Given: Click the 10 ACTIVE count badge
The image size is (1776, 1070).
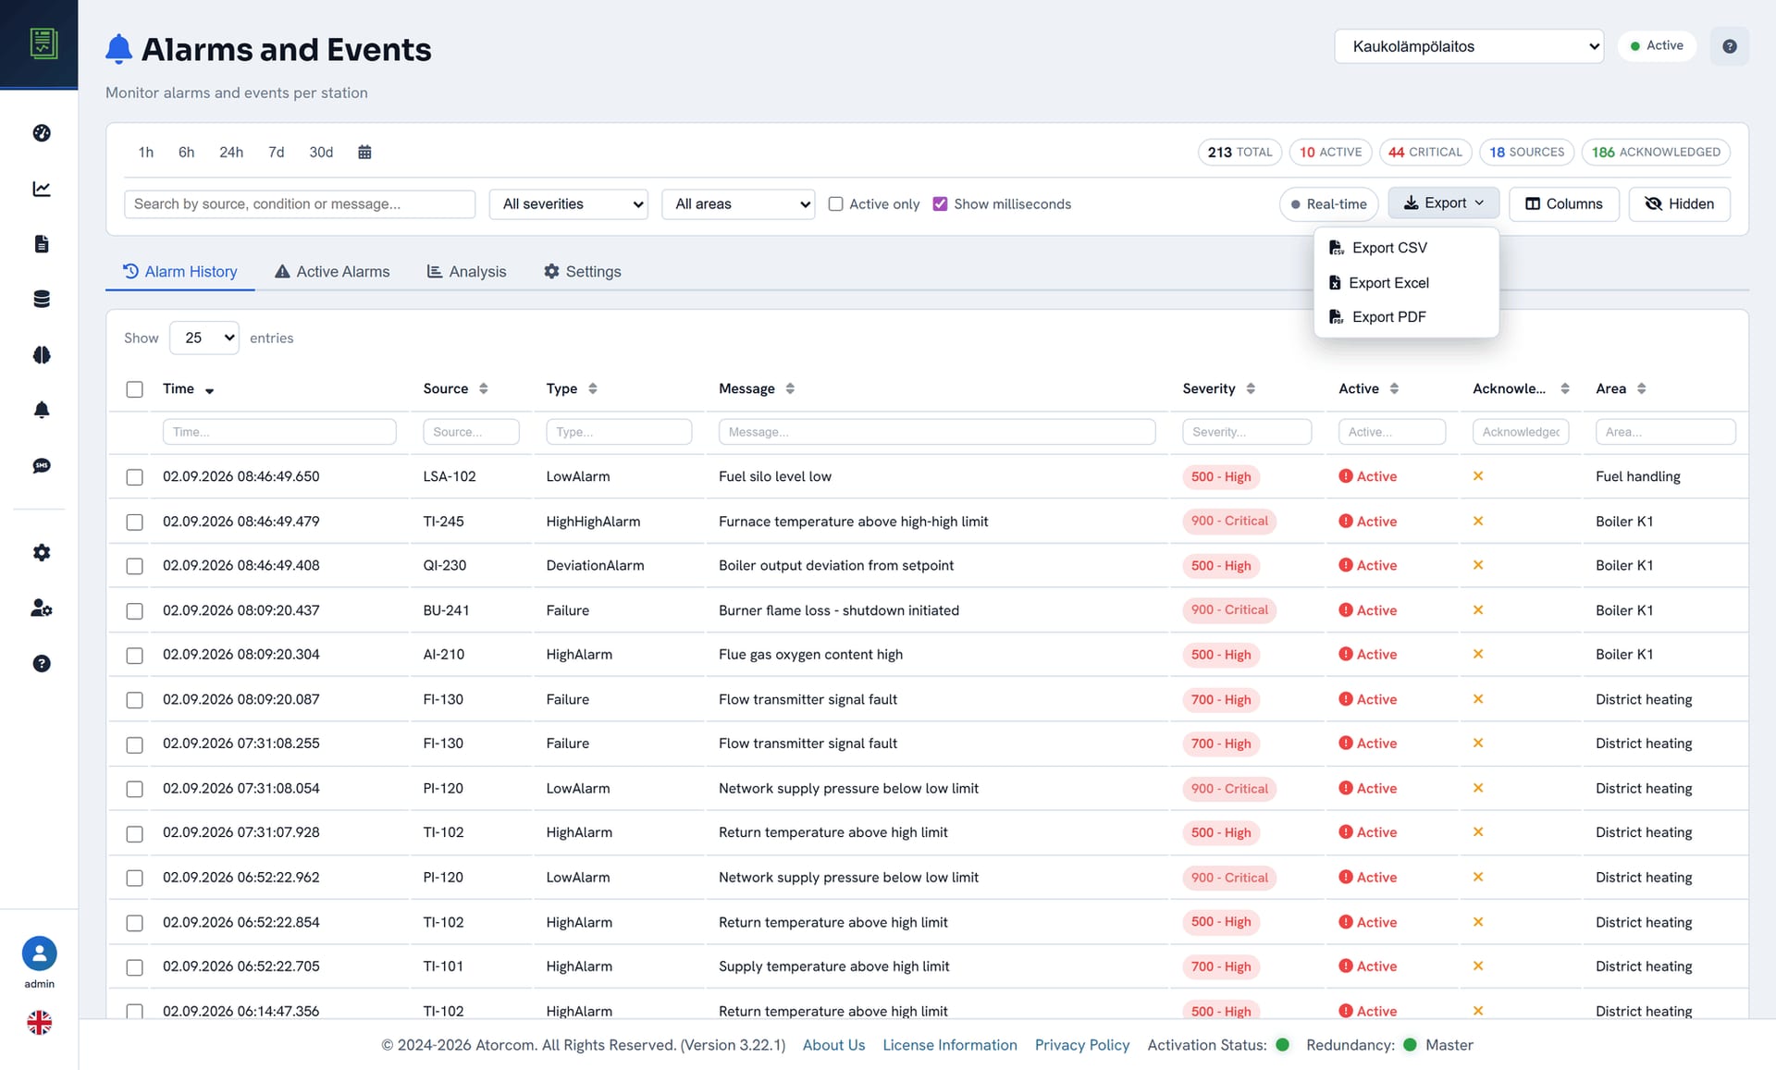Looking at the screenshot, I should click(1330, 153).
